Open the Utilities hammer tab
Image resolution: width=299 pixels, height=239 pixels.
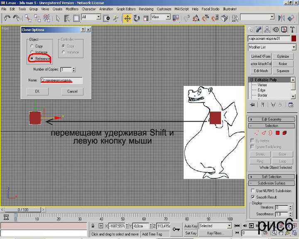(293, 29)
